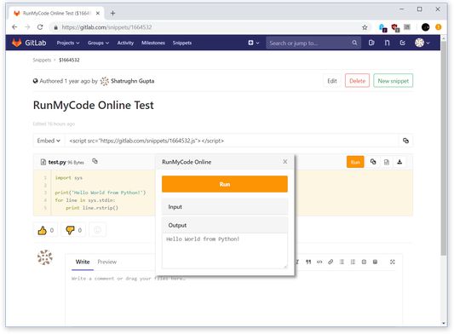Add a task list in comment toolbar
454x334 pixels.
364,262
